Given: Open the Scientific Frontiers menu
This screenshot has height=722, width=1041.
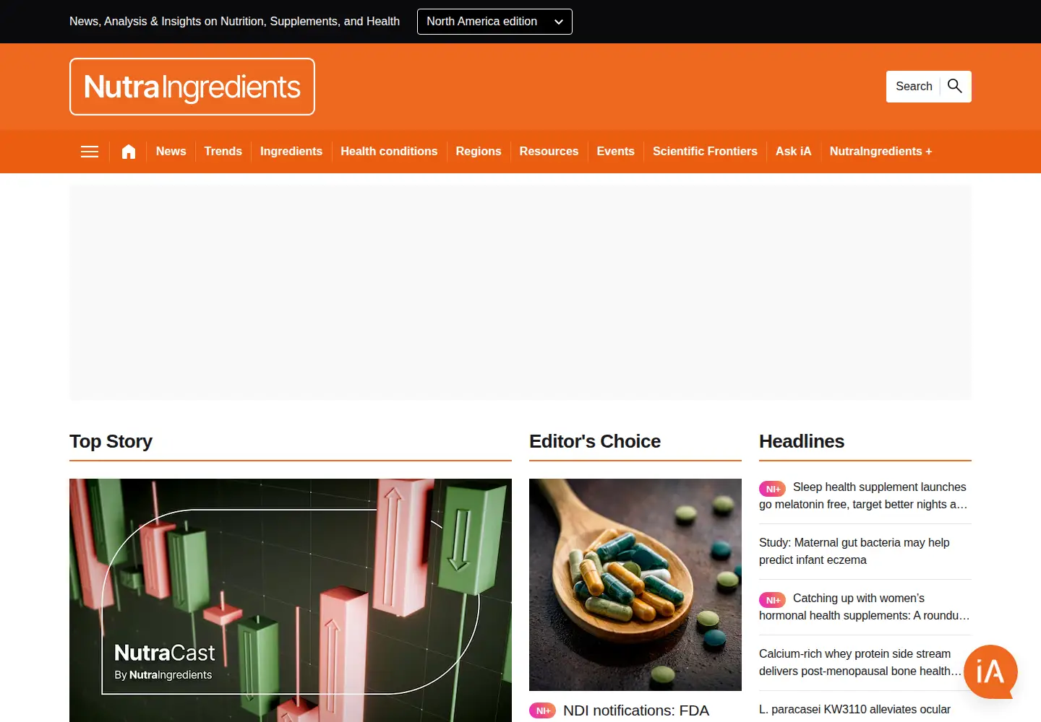Looking at the screenshot, I should (705, 152).
